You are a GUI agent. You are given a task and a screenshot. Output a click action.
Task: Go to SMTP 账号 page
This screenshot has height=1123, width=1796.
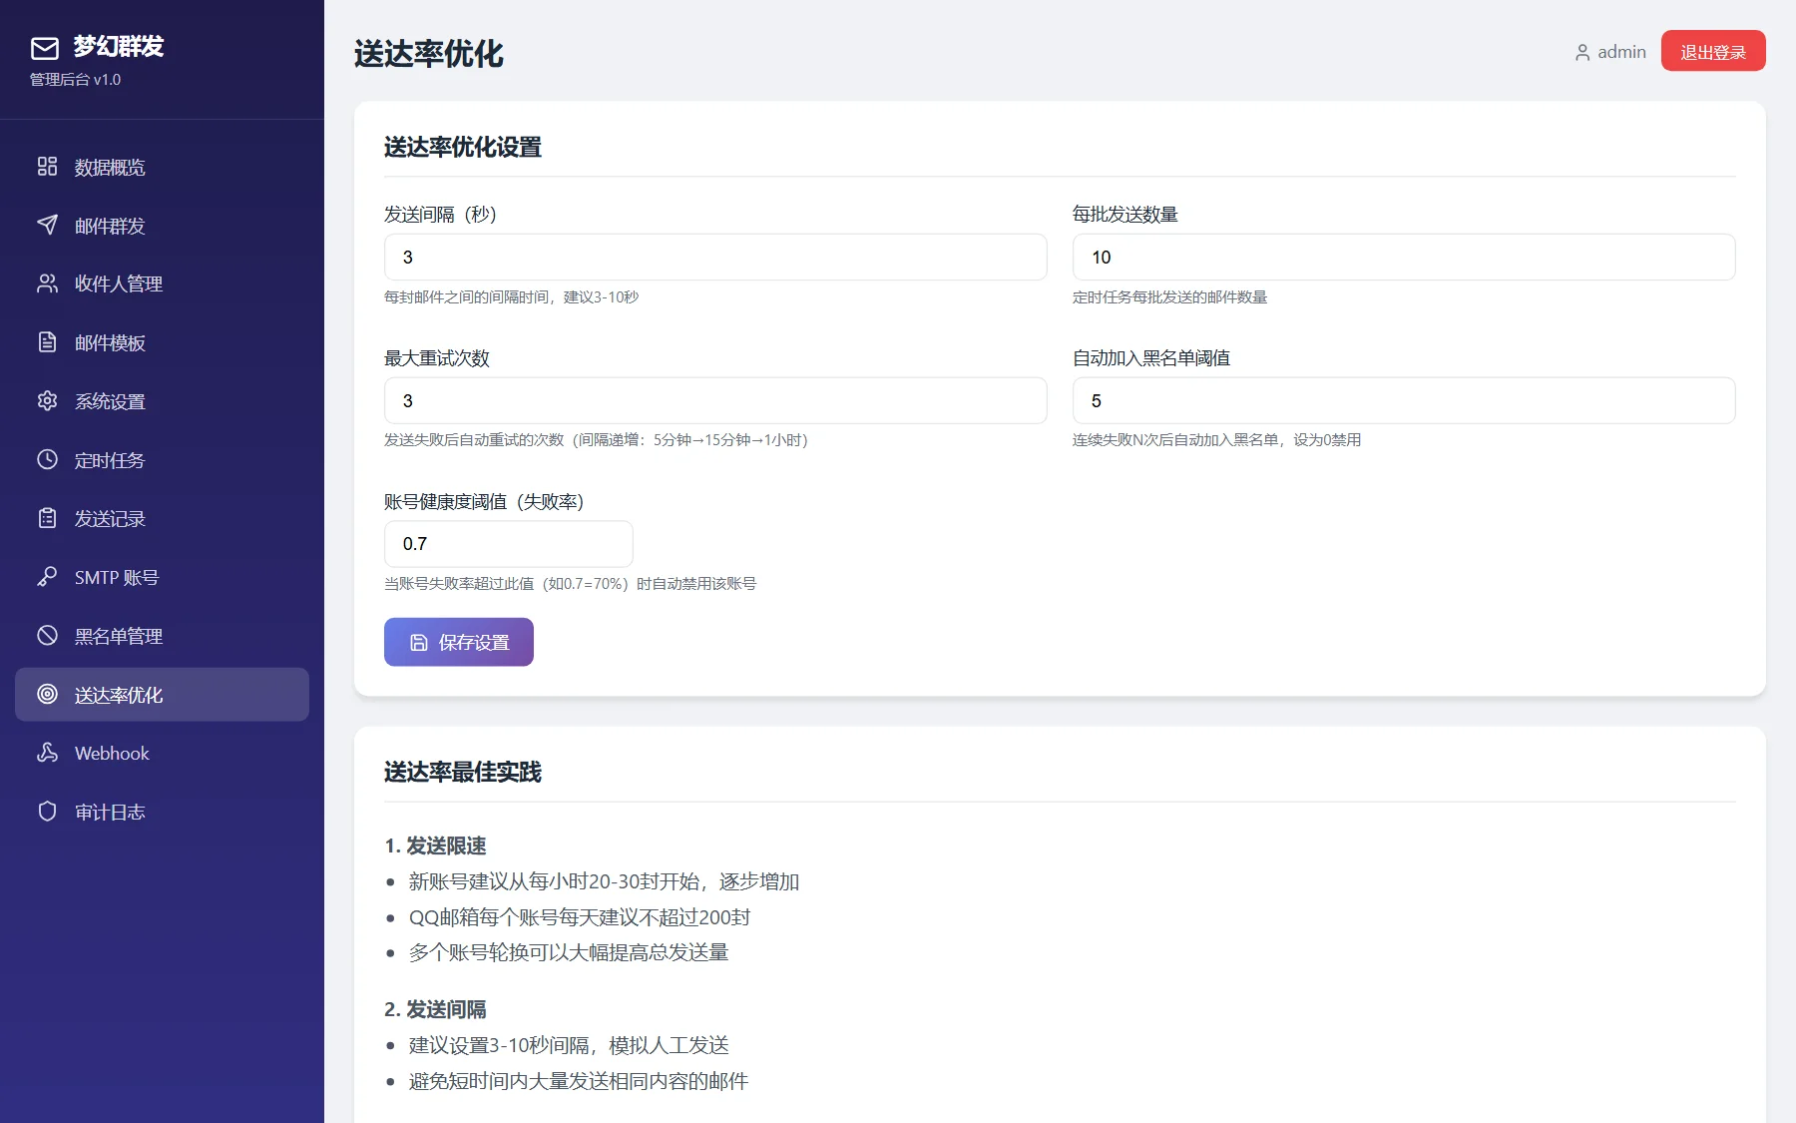click(162, 577)
